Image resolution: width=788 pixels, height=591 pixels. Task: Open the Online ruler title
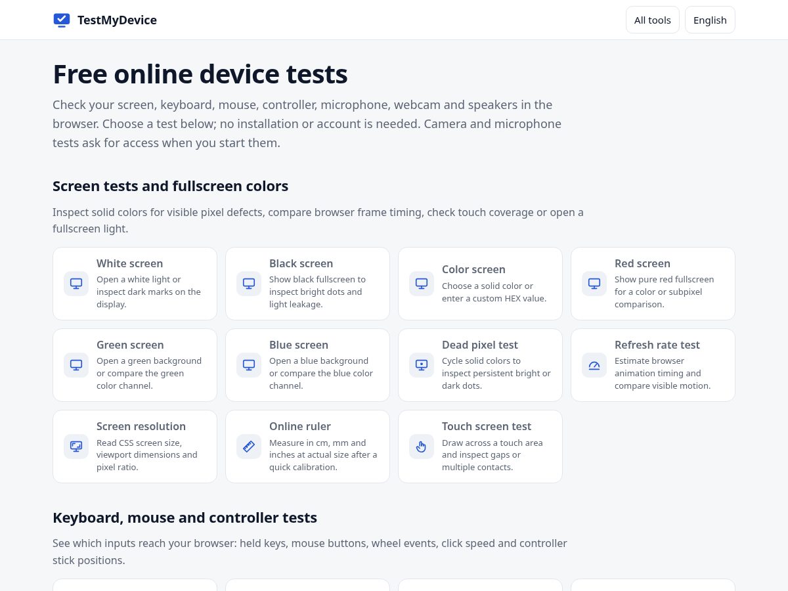coord(300,426)
